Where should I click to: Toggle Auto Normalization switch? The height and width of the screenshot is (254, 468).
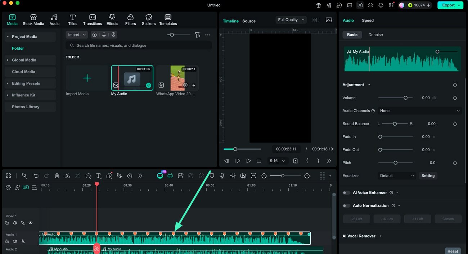pyautogui.click(x=346, y=205)
